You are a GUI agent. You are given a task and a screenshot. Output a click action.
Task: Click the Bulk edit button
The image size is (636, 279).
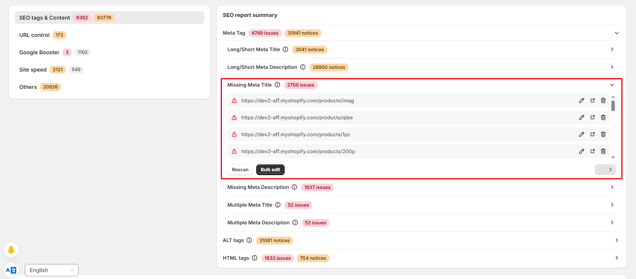(270, 170)
